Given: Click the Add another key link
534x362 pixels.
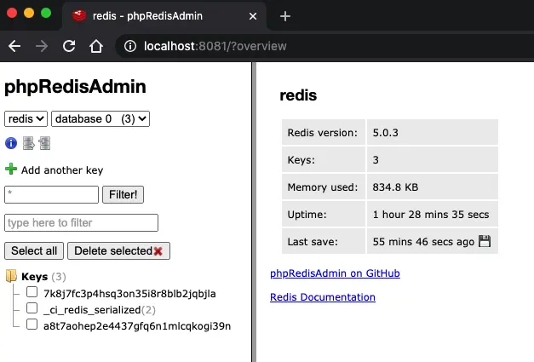Looking at the screenshot, I should click(62, 170).
